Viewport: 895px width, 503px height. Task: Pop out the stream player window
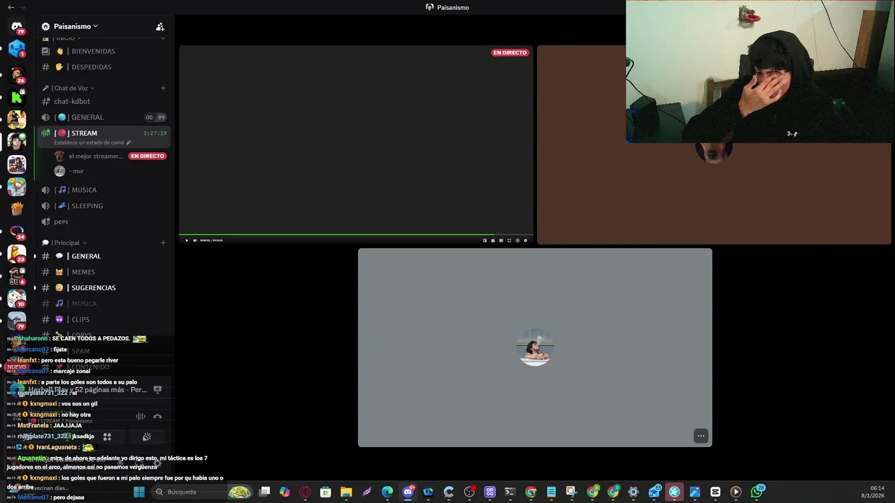click(x=485, y=240)
